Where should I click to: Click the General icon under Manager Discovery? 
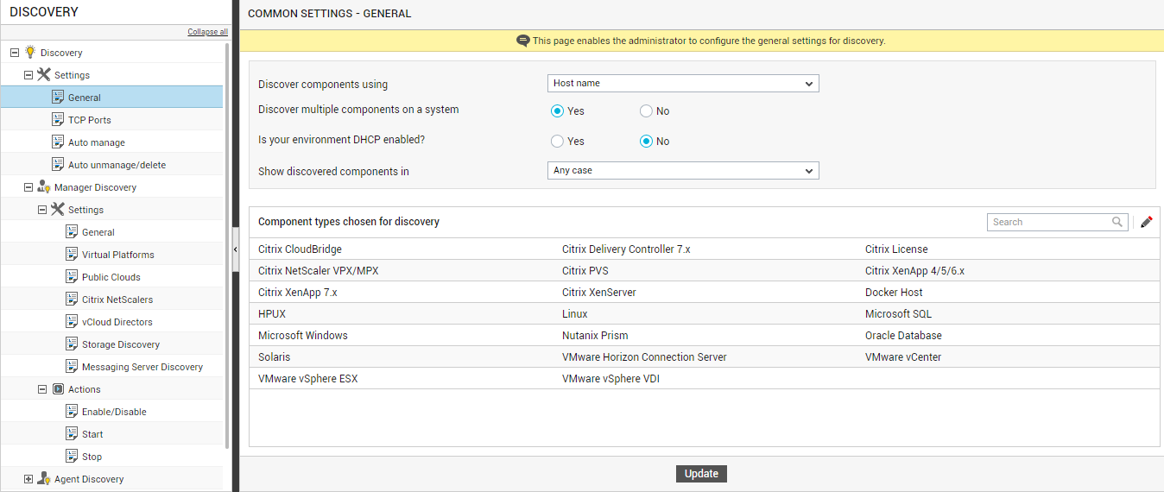click(x=72, y=232)
